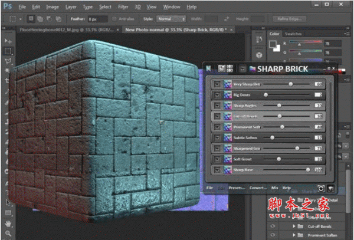This screenshot has width=354, height=240.
Task: Click the foreground color swatch in Color panel
Action: [273, 44]
